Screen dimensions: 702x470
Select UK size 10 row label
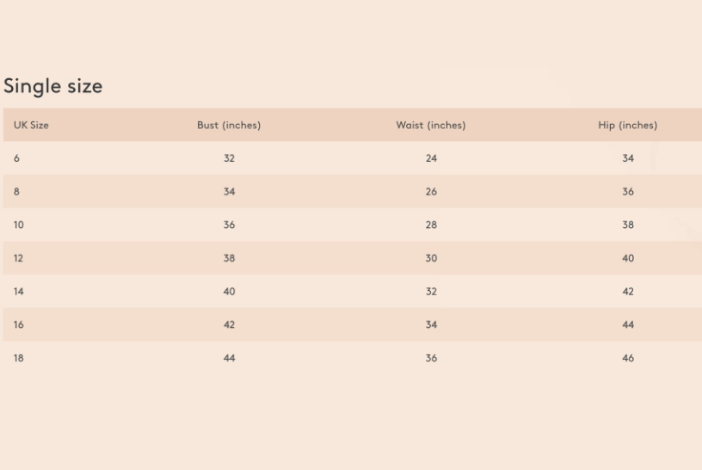click(x=18, y=226)
